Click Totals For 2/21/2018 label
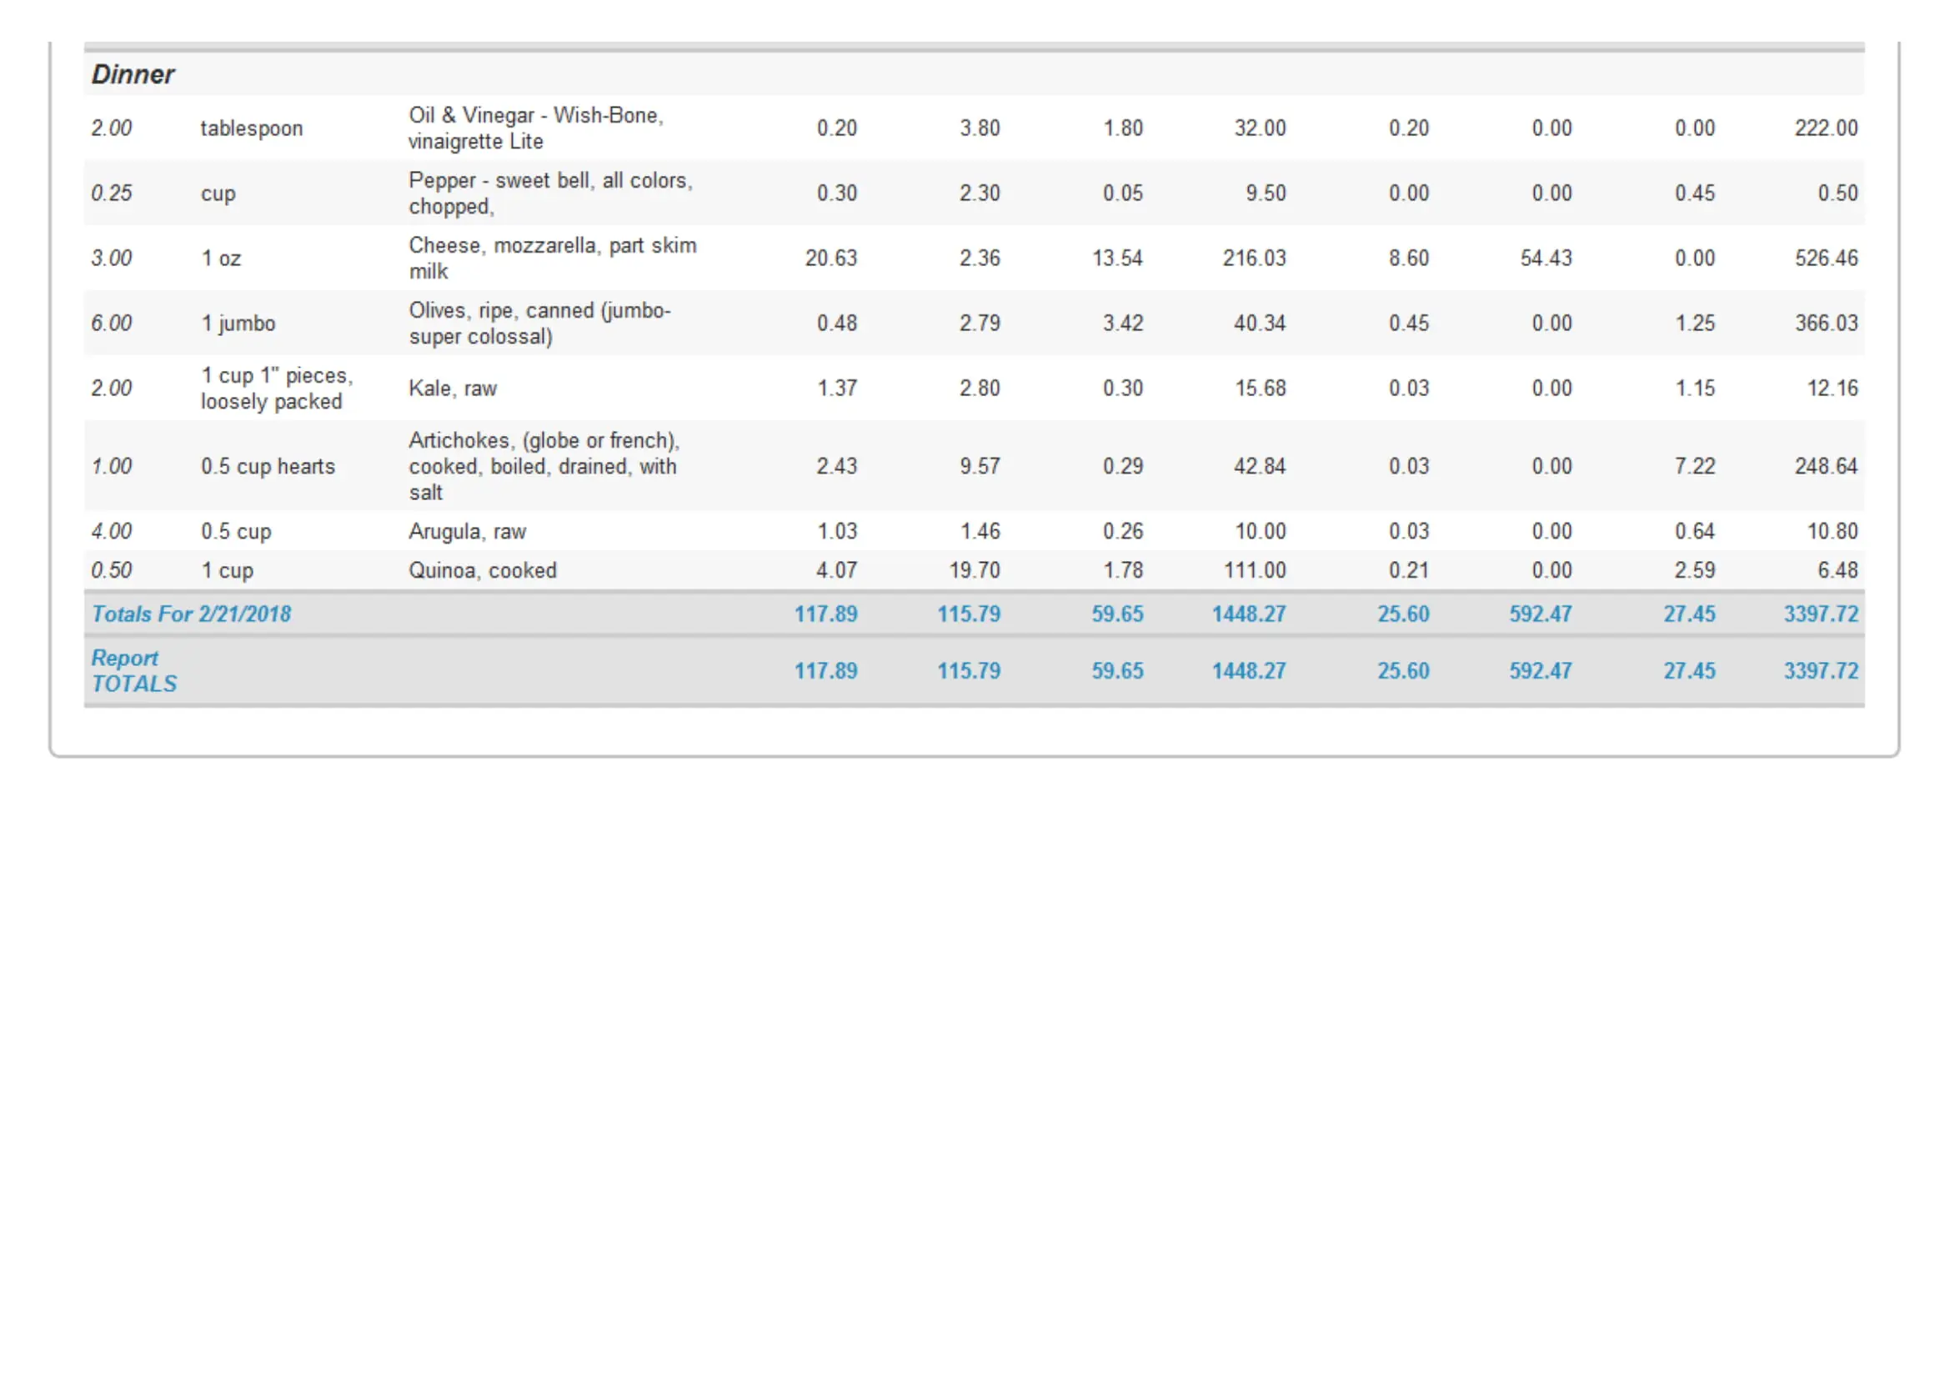The height and width of the screenshot is (1378, 1950). pos(191,614)
